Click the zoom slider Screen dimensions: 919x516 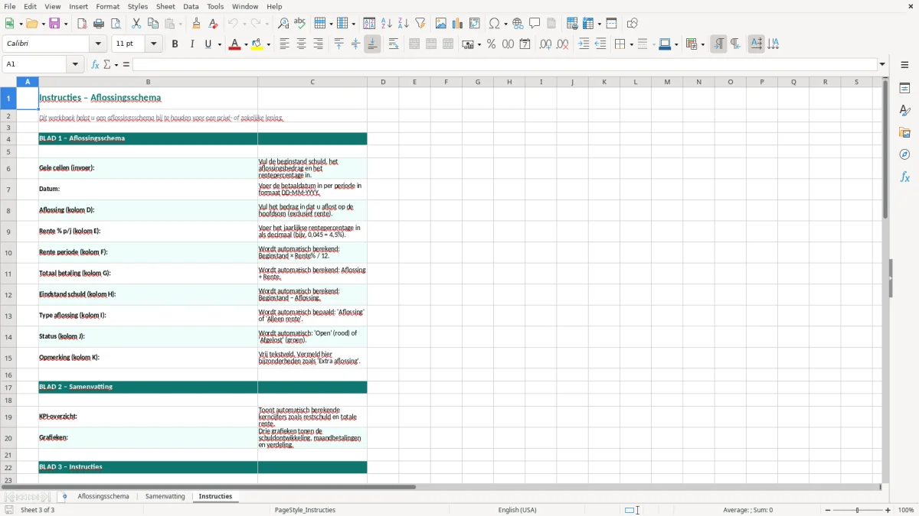click(857, 510)
